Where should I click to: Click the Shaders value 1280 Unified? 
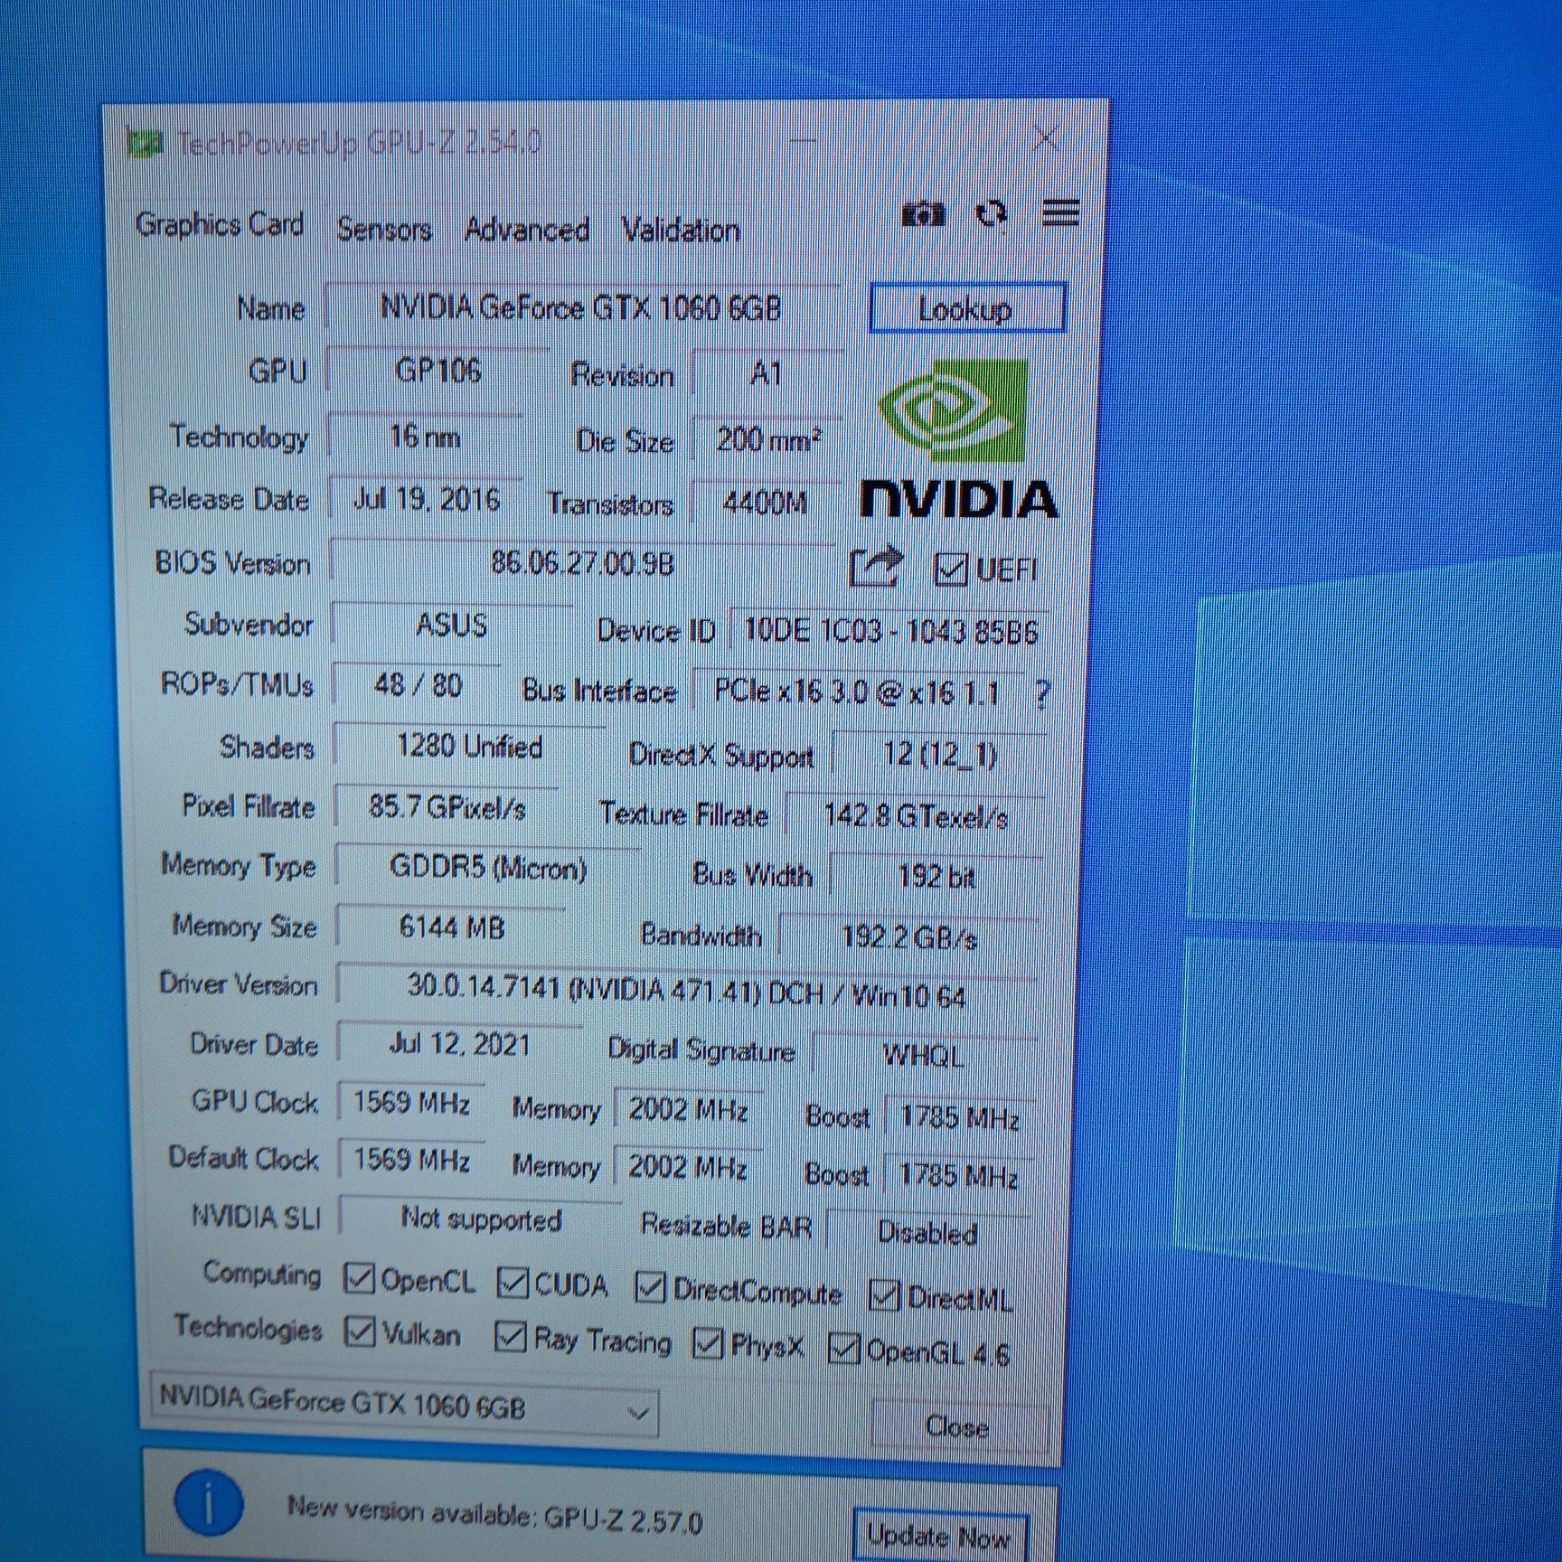coord(469,747)
